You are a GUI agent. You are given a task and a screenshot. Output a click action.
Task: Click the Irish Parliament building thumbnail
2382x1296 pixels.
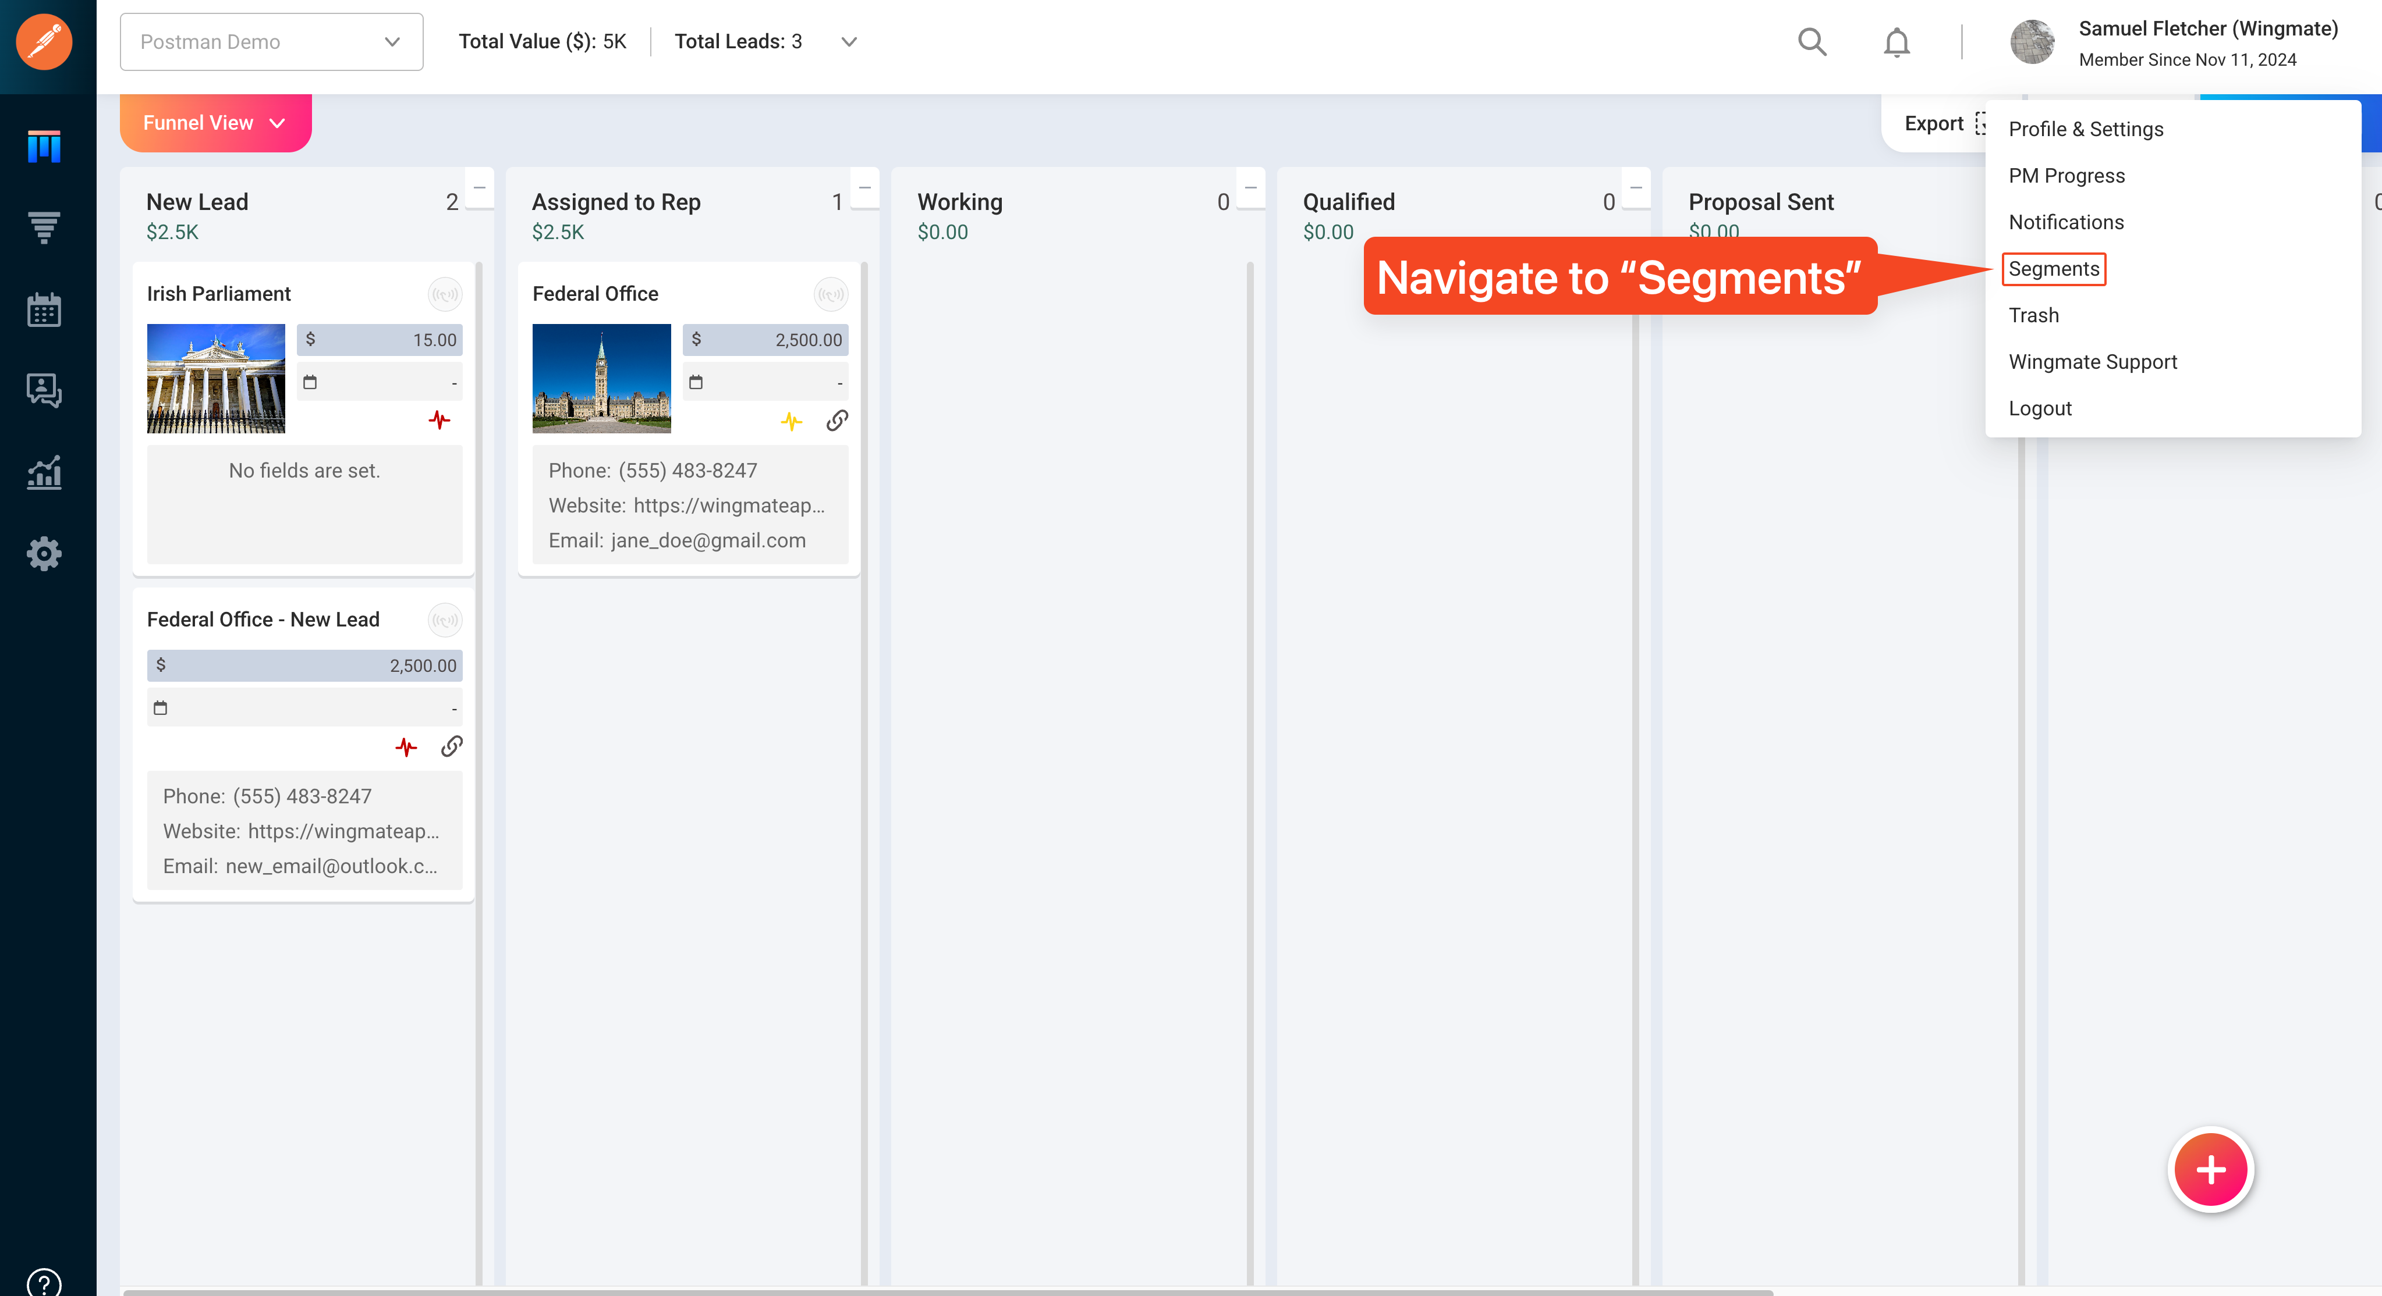215,378
